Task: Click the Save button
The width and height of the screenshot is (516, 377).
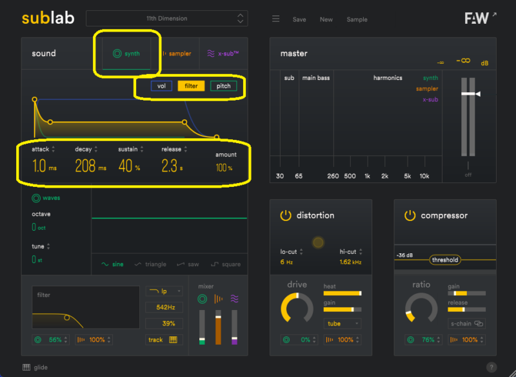Action: click(x=299, y=19)
